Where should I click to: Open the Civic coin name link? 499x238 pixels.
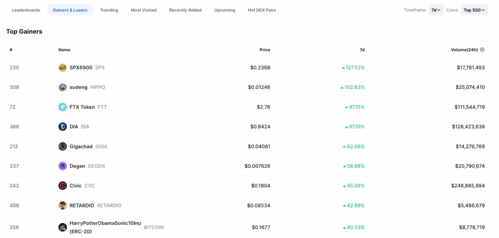pyautogui.click(x=76, y=186)
